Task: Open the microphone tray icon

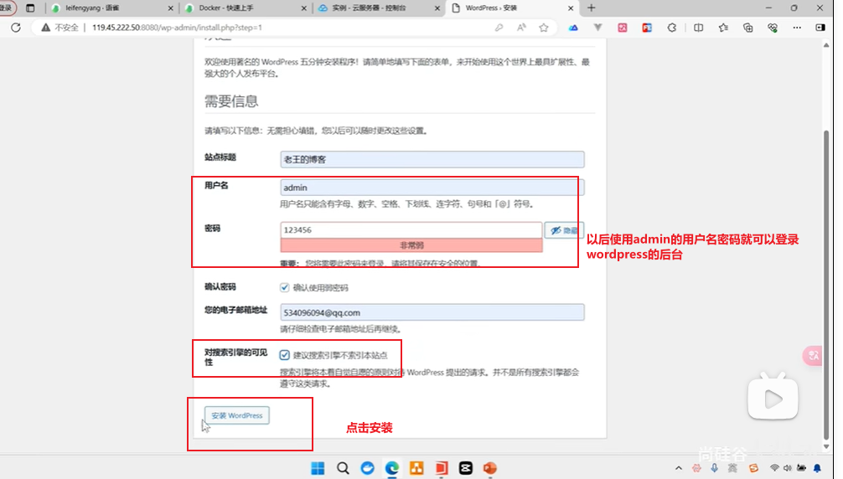Action: (715, 468)
